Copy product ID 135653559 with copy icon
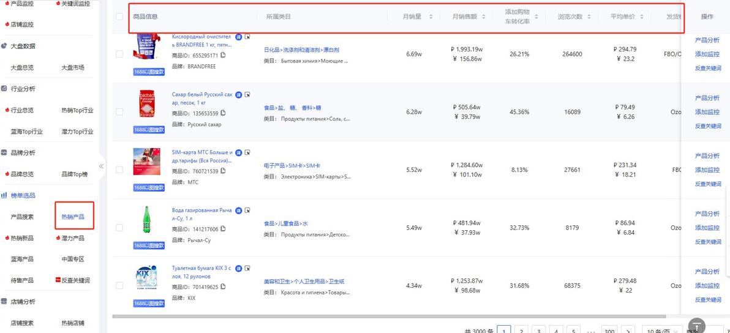This screenshot has width=730, height=333. (x=223, y=113)
